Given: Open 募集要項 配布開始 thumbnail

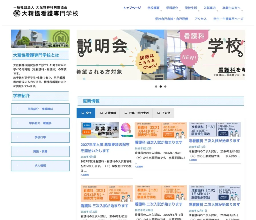Looking at the screenshot, I should coord(107,130).
